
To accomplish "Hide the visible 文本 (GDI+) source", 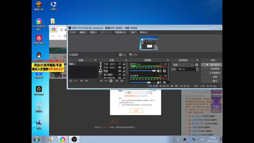I will click(x=120, y=67).
